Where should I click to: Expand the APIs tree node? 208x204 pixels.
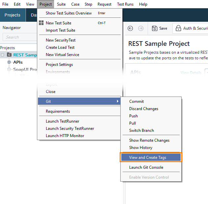[9, 62]
